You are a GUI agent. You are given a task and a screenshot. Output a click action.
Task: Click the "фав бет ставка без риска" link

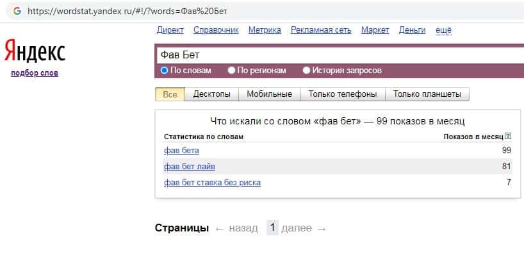coord(212,183)
